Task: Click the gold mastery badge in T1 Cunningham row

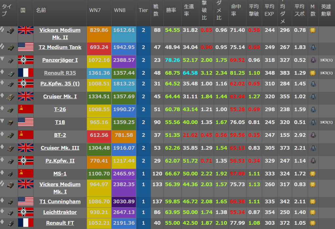Action: [x=313, y=202]
